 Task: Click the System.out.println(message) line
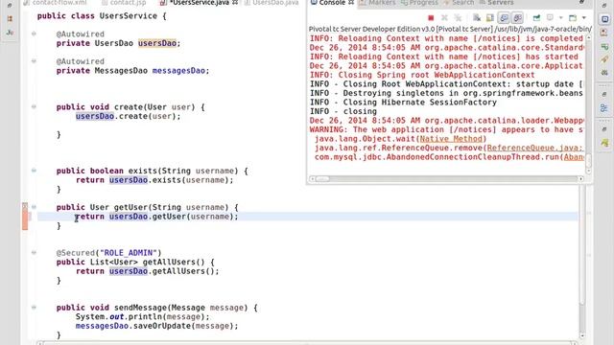pyautogui.click(x=143, y=317)
